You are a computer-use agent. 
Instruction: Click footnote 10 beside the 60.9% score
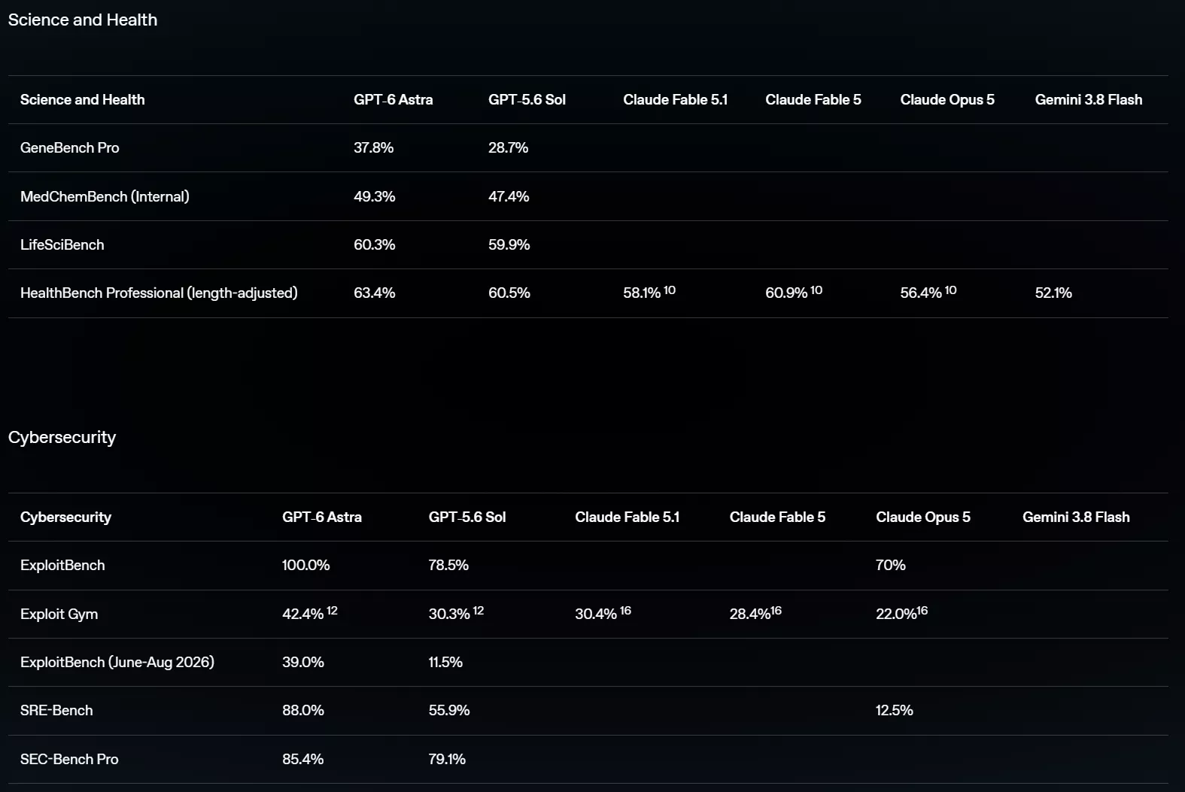pos(816,290)
